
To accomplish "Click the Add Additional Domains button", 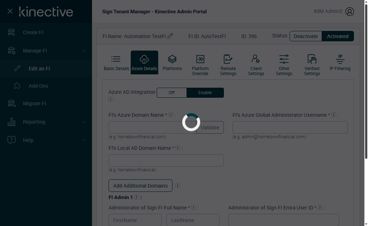I will (141, 186).
